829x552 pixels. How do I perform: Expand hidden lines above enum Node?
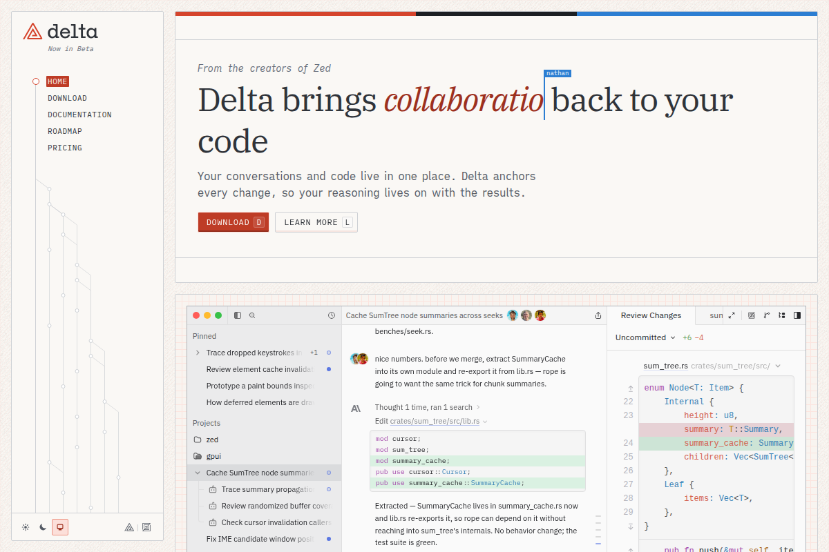(630, 388)
